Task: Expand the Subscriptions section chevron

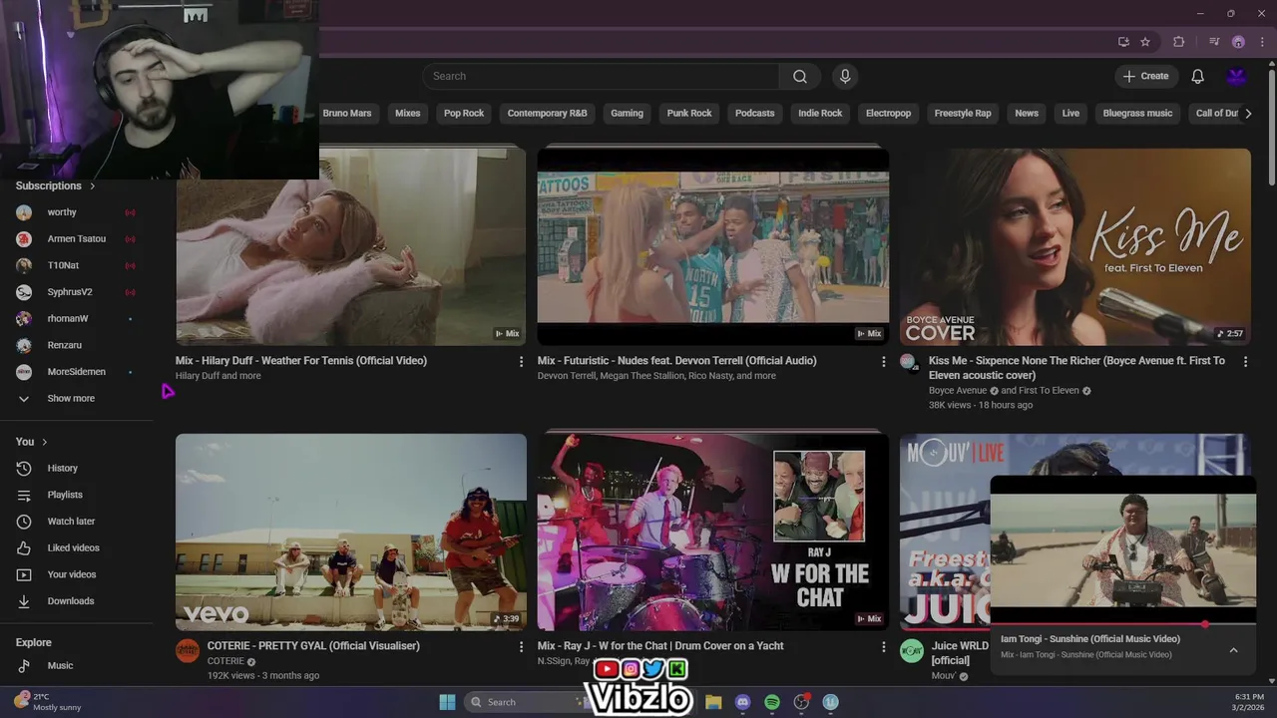Action: pyautogui.click(x=92, y=186)
